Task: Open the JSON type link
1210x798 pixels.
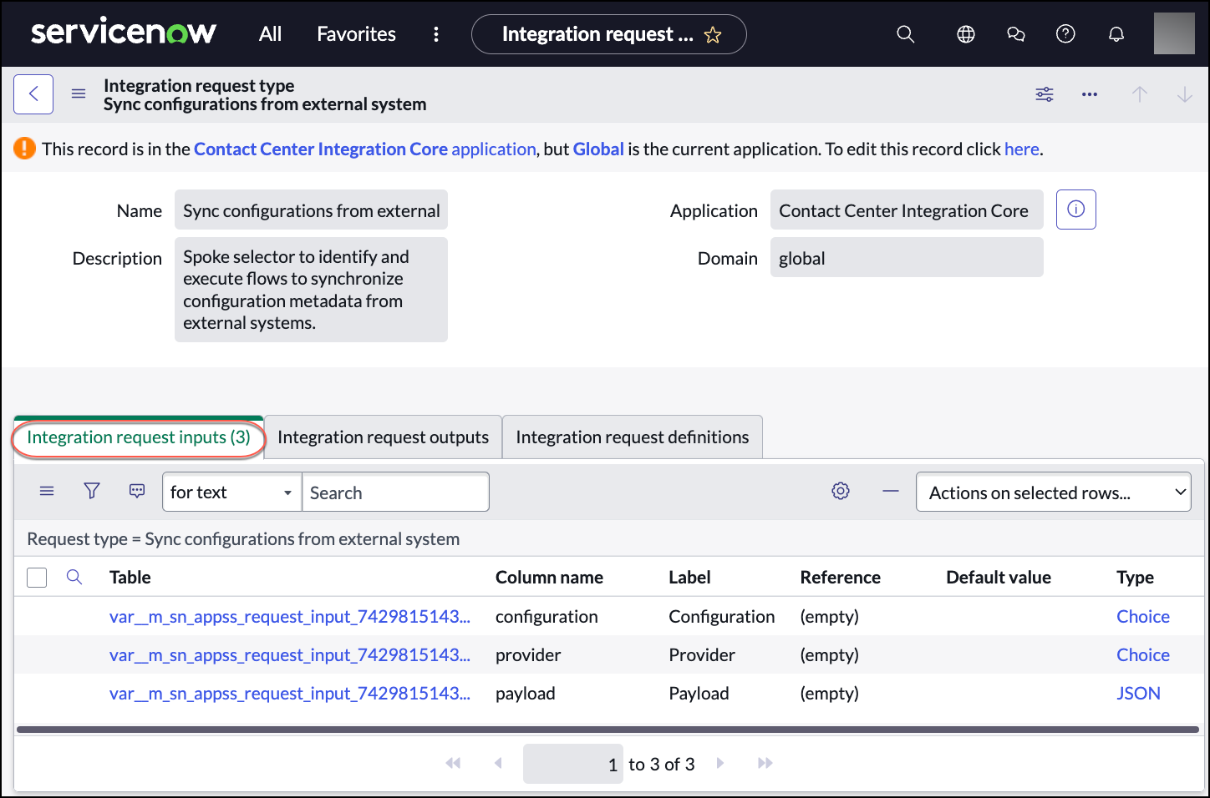Action: point(1138,693)
